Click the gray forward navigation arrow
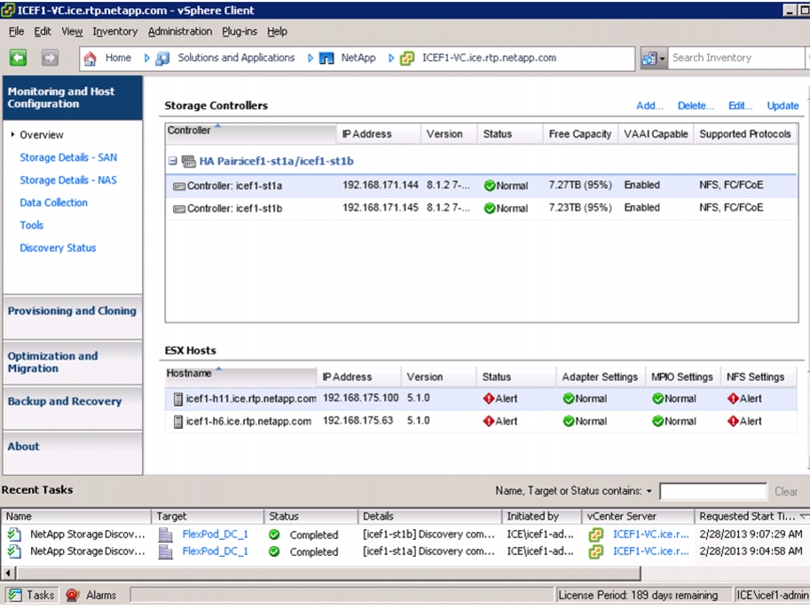 [50, 58]
